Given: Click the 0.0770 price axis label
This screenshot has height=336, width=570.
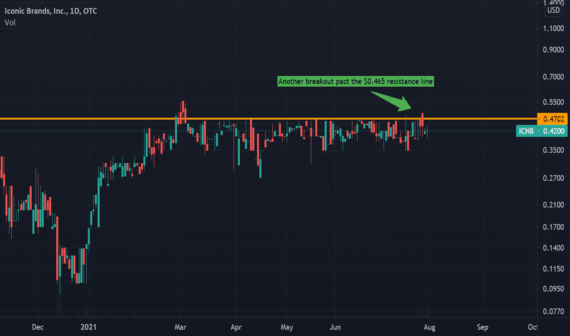Looking at the screenshot, I should click(553, 312).
